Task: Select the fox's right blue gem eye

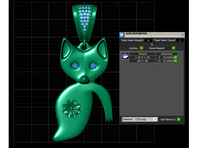Action: click(93, 66)
